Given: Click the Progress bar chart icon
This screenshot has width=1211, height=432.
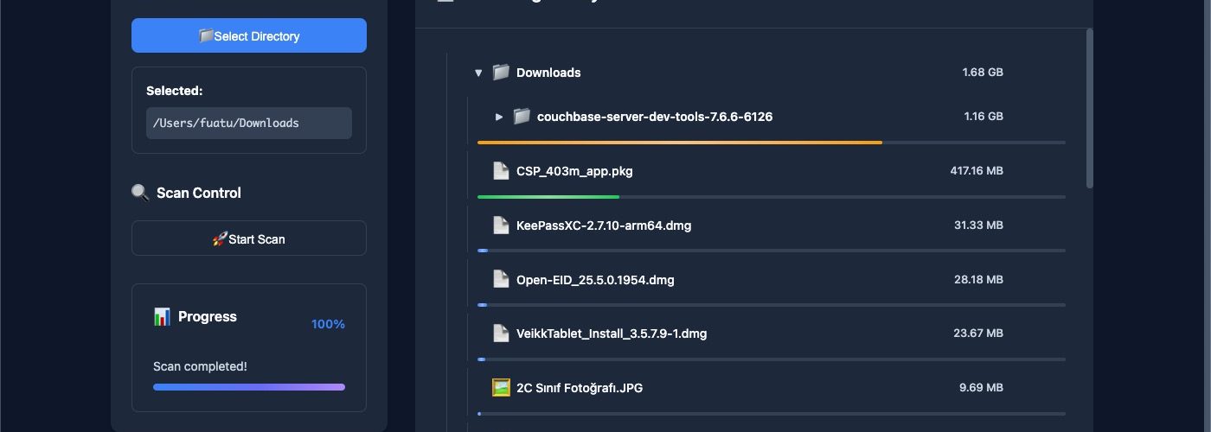Looking at the screenshot, I should [162, 317].
